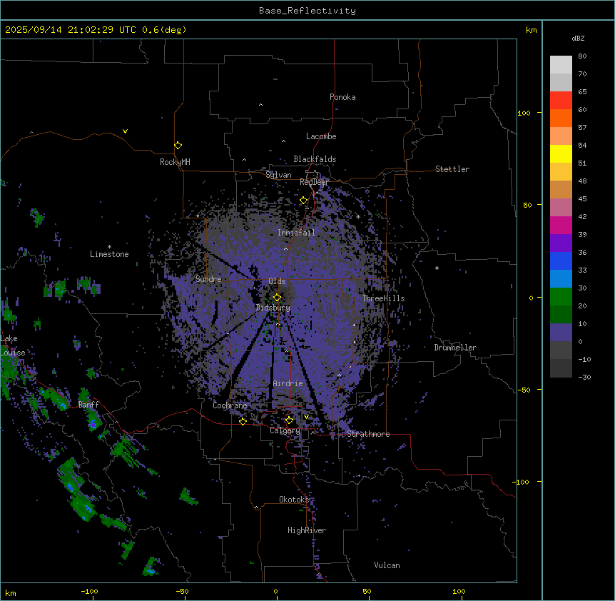Click the ThreeHills label
This screenshot has height=601, width=615.
coord(383,298)
